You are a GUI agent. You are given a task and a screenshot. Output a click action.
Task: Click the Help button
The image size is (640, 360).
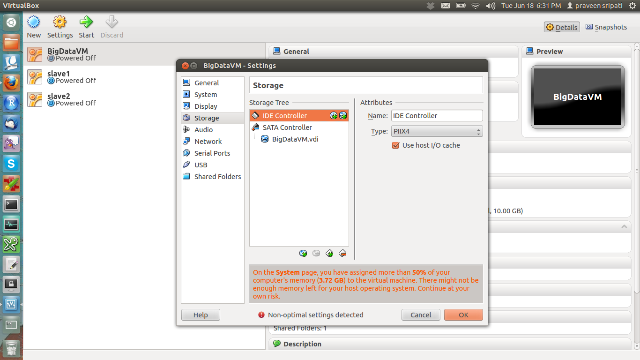[x=201, y=315]
